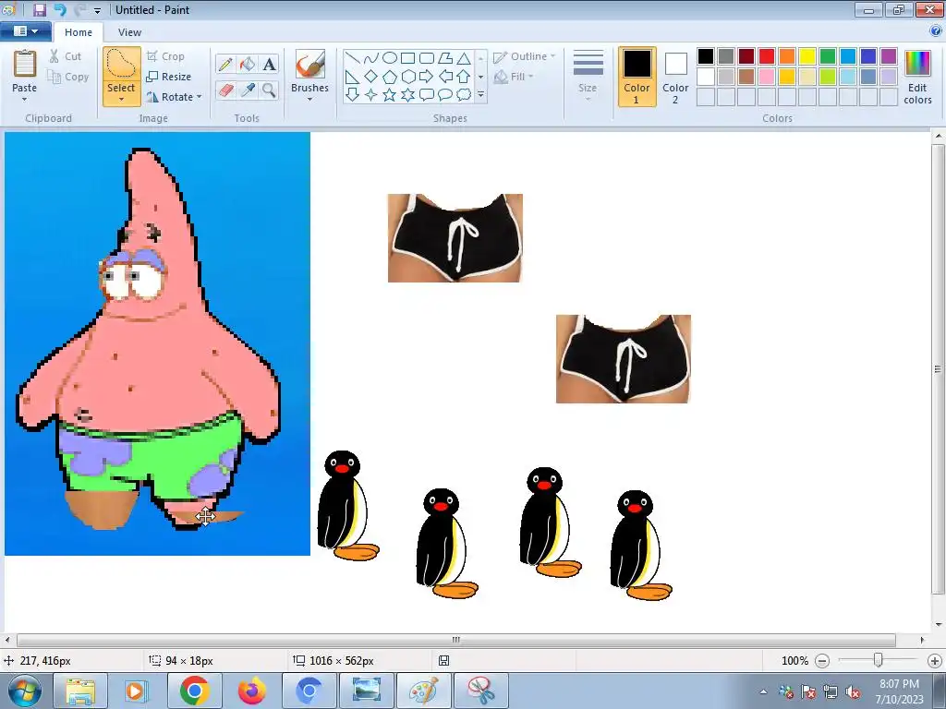This screenshot has width=946, height=709.
Task: Select the Magnifier tool
Action: pyautogui.click(x=269, y=90)
